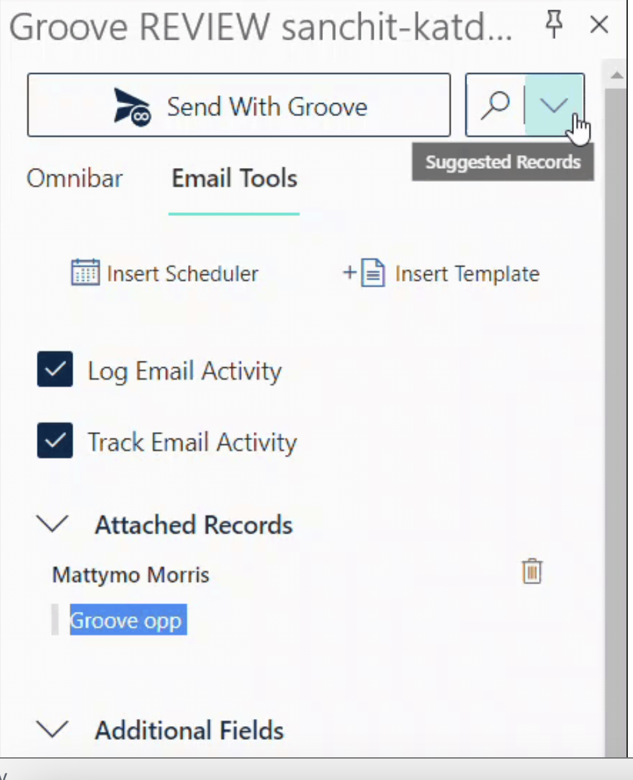Screen dimensions: 633x780
Task: Click the vertical scrollbar track of the pane
Action: [x=615, y=422]
